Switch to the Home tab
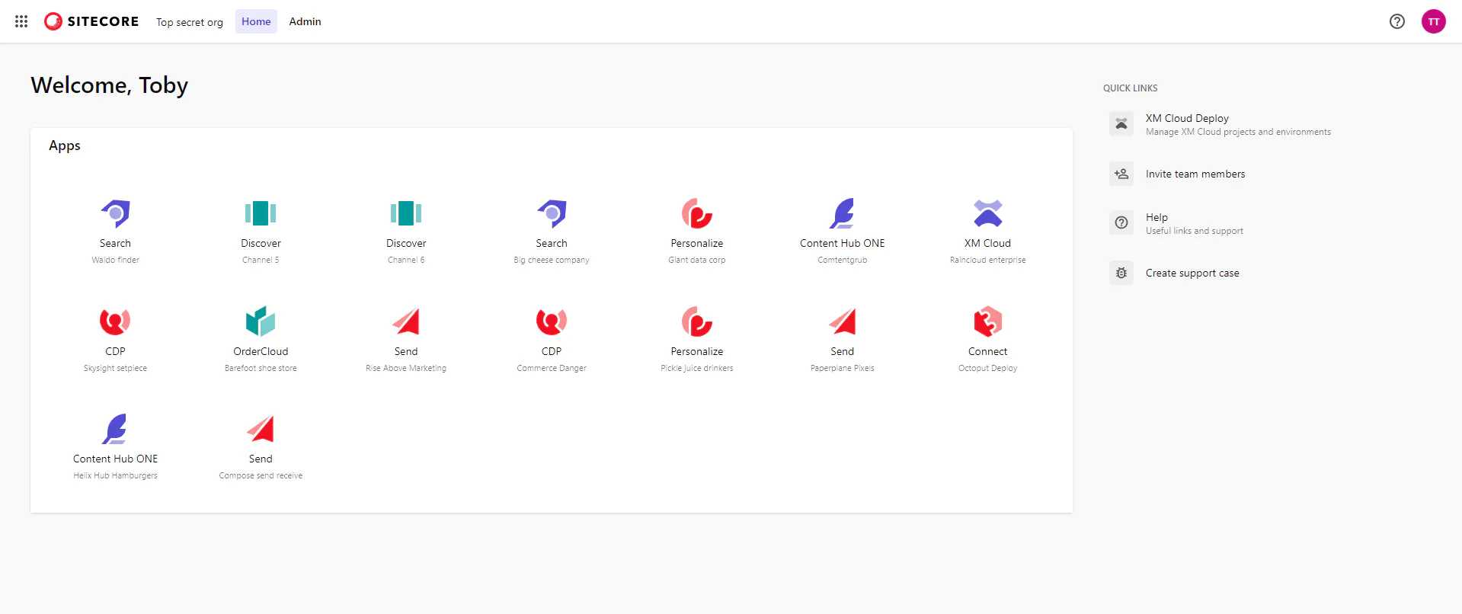The height and width of the screenshot is (614, 1462). 256,21
